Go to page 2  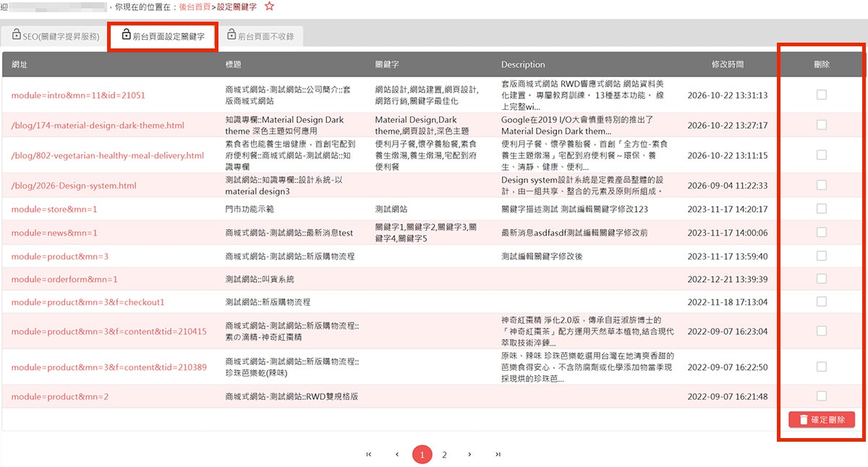(x=444, y=455)
